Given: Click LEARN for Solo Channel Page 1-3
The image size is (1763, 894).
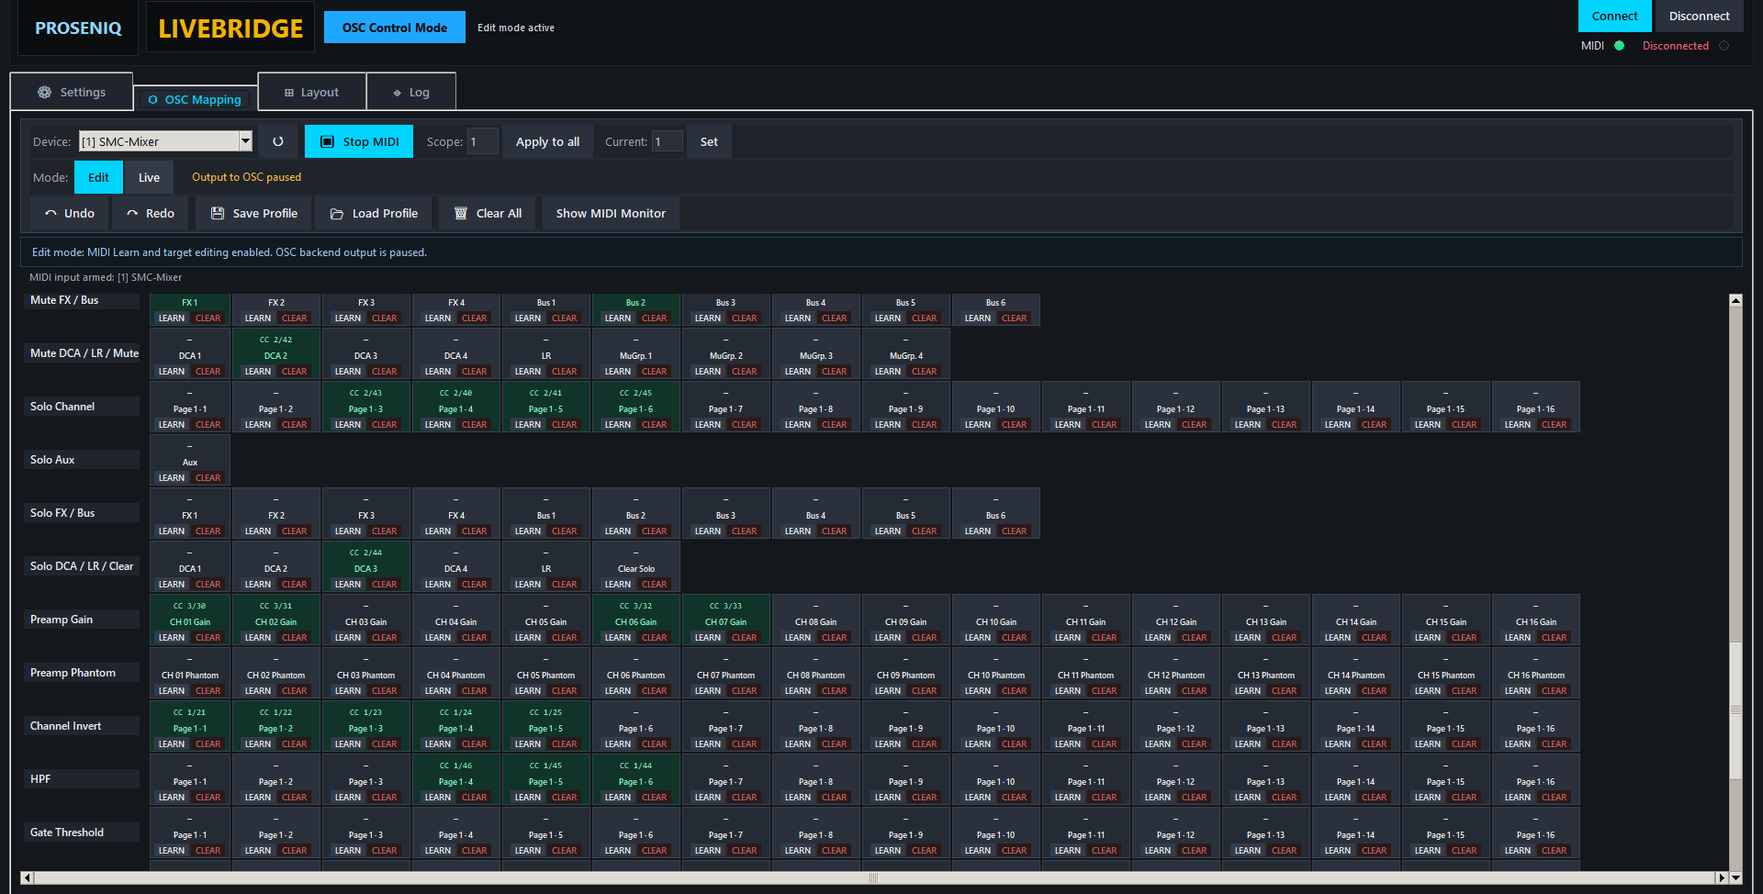Looking at the screenshot, I should 348,425.
